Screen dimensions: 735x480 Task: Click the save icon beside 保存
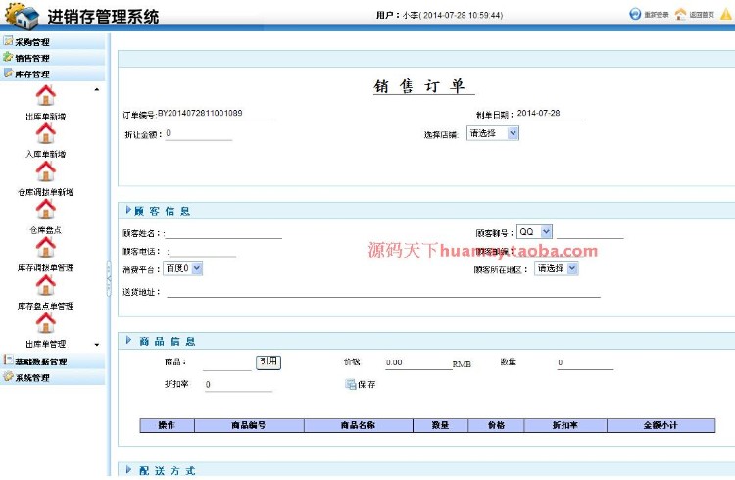pyautogui.click(x=350, y=384)
